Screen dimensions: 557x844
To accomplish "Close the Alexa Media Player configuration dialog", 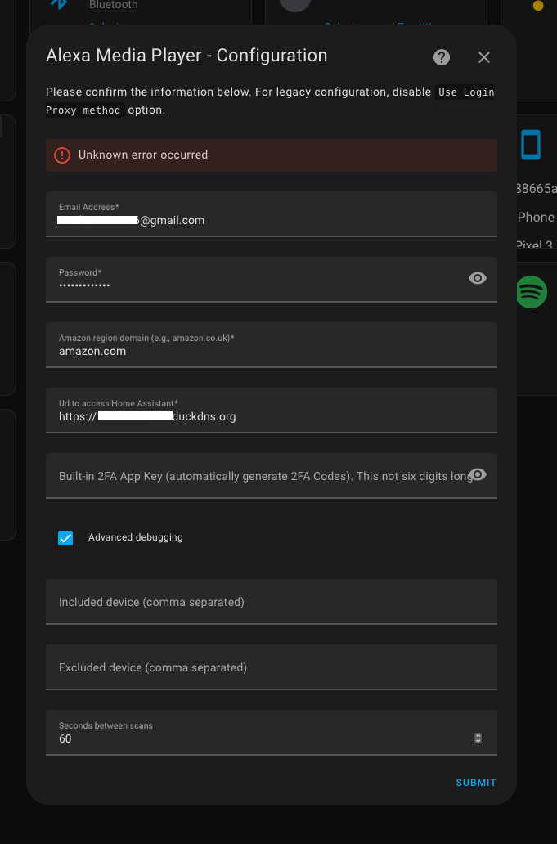I will [483, 57].
